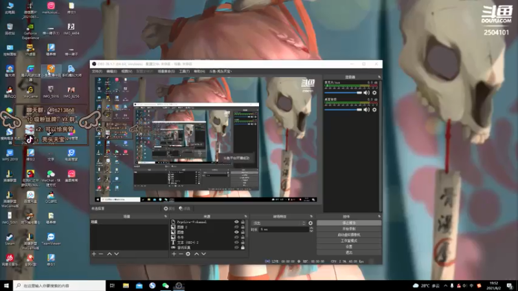Show hidden system tray icons chevron
The image size is (518, 291).
point(445,286)
